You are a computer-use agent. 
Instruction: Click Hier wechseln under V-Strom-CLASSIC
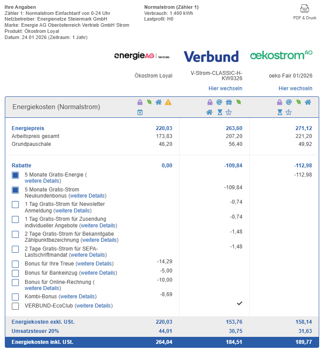tap(225, 88)
